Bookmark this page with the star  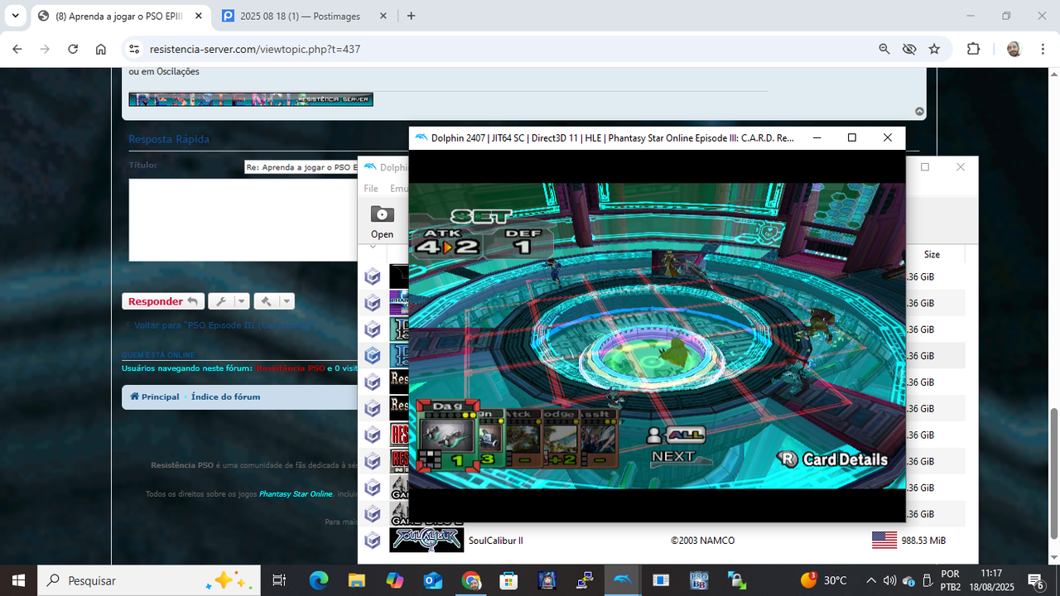click(x=934, y=49)
